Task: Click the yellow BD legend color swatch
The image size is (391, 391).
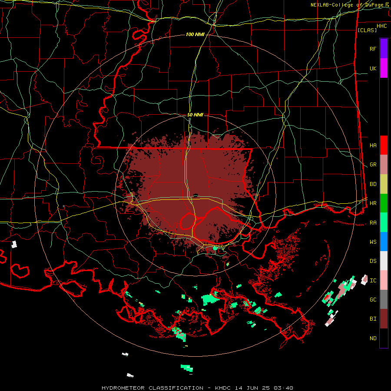Action: (384, 184)
